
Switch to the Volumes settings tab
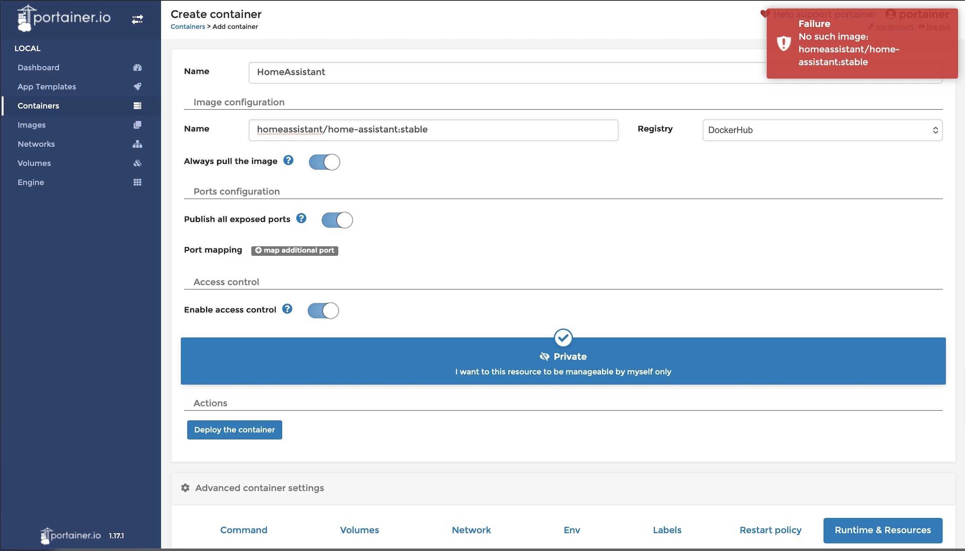(x=359, y=530)
